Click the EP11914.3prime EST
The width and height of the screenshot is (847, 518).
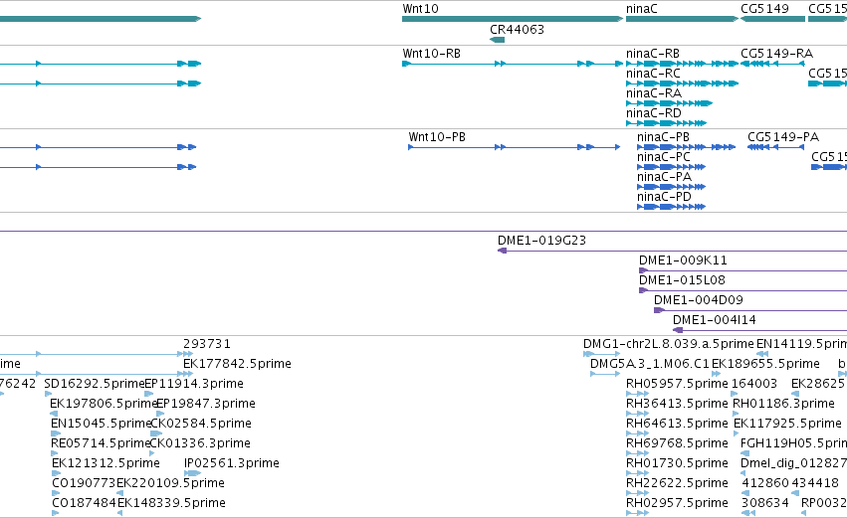coord(194,384)
